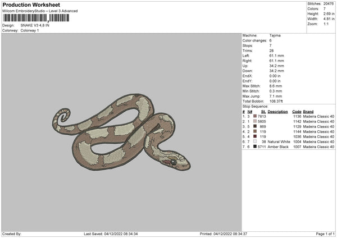The image size is (337, 238).
Task: Click the Colorway 1 value
Action: point(30,30)
